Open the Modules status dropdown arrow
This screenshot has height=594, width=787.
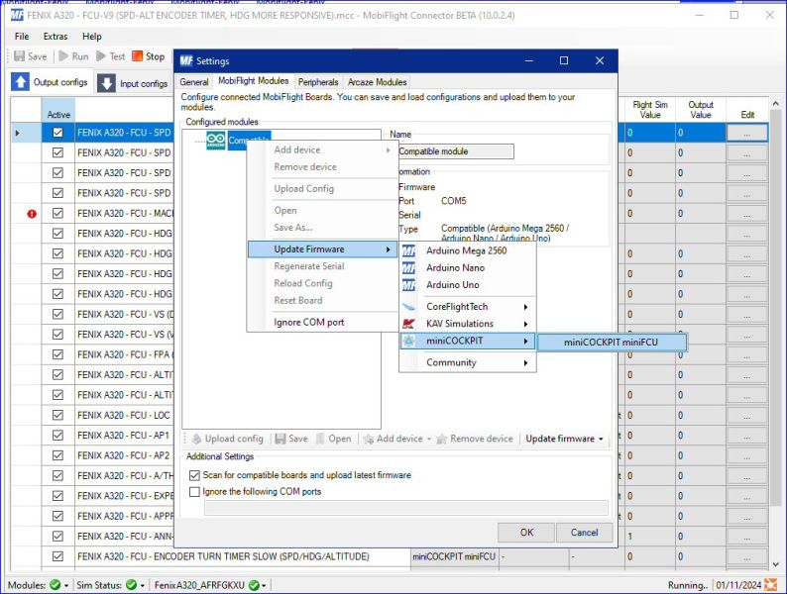click(x=66, y=585)
